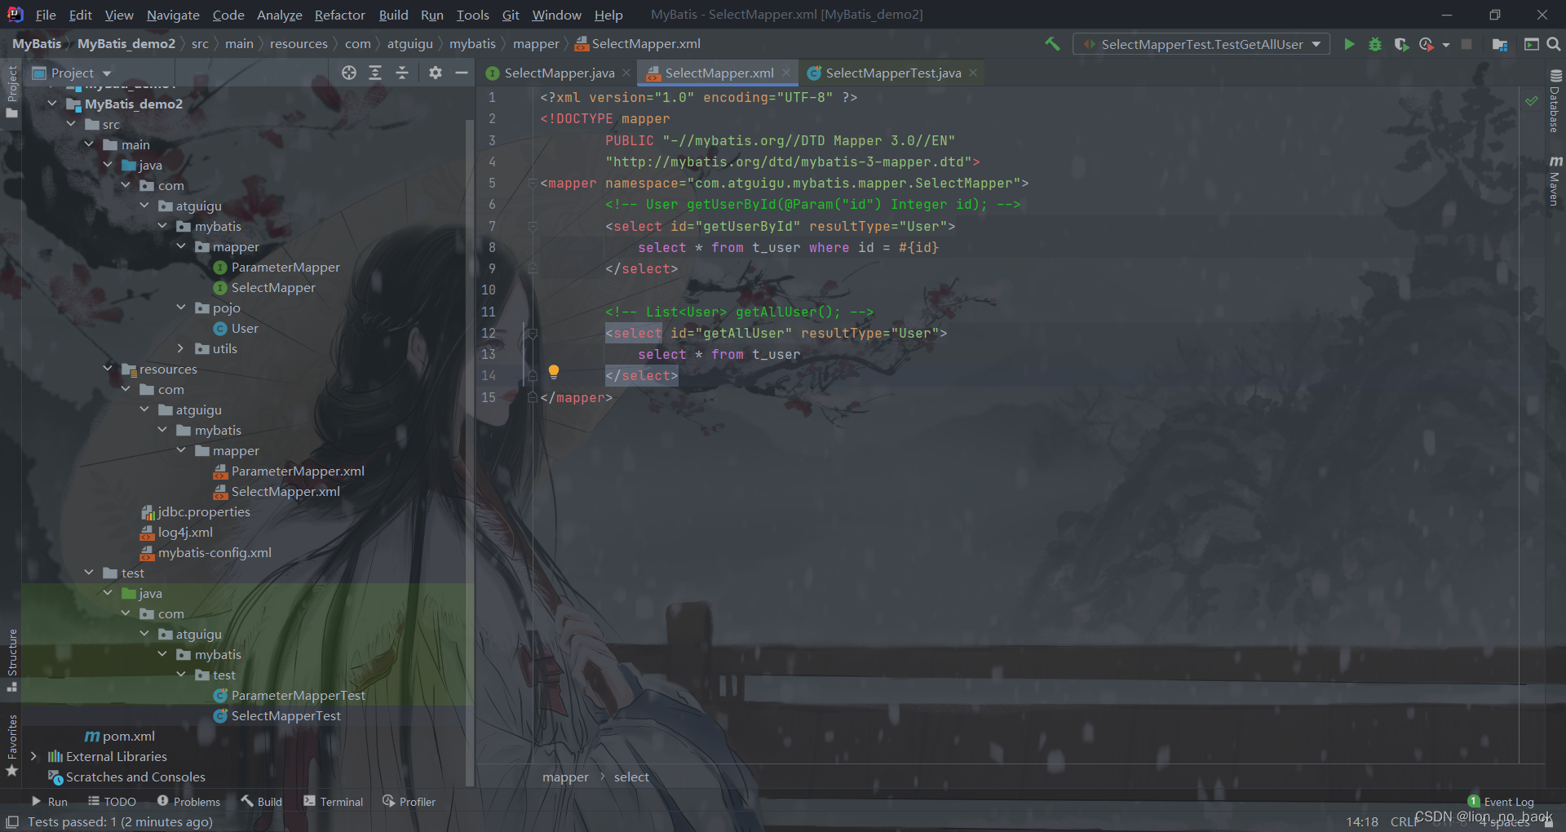Screen dimensions: 1566x832
Task: Fold the getUserById select block at line 7
Action: click(532, 226)
